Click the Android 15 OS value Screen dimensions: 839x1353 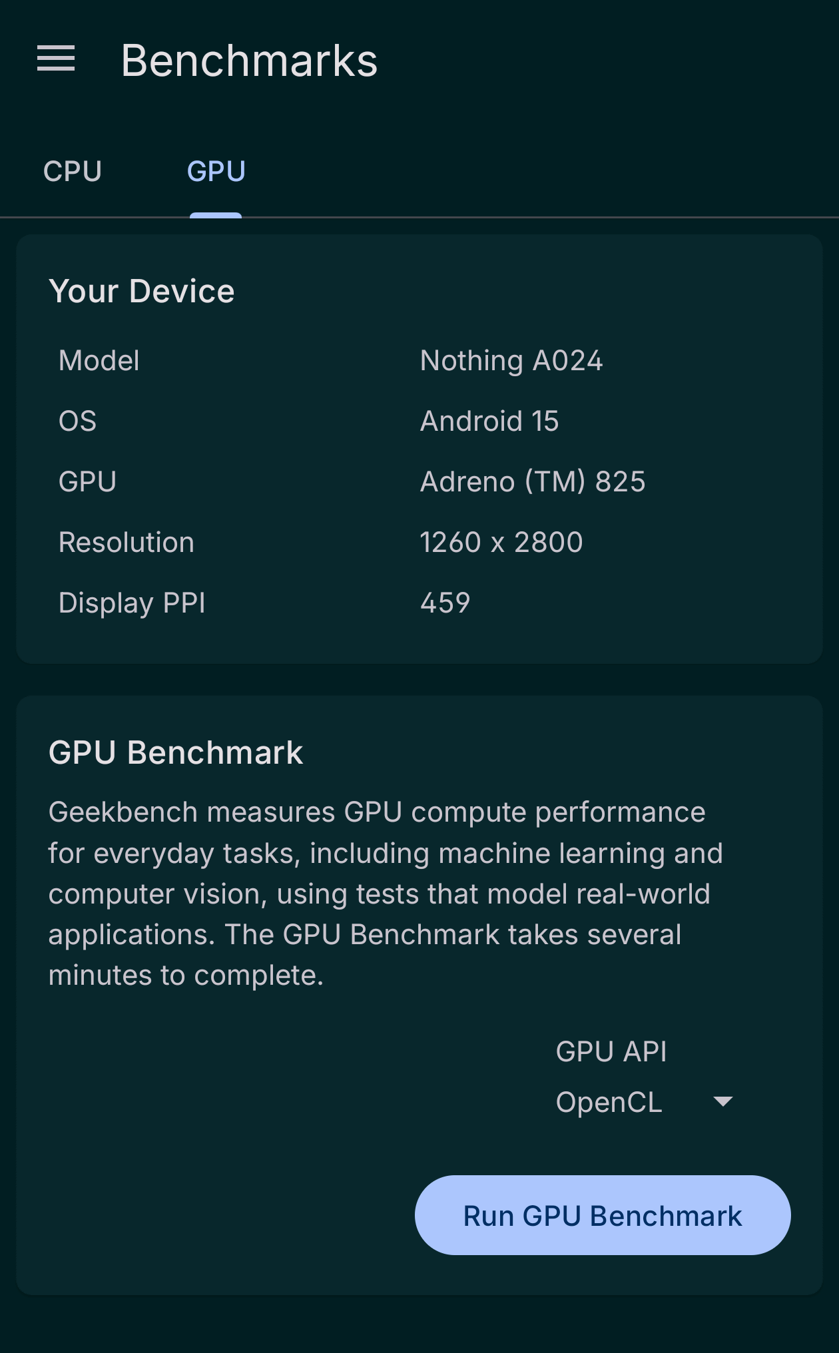489,421
